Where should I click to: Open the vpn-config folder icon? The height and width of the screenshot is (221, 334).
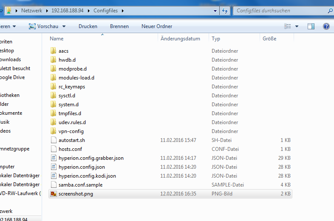(x=53, y=131)
